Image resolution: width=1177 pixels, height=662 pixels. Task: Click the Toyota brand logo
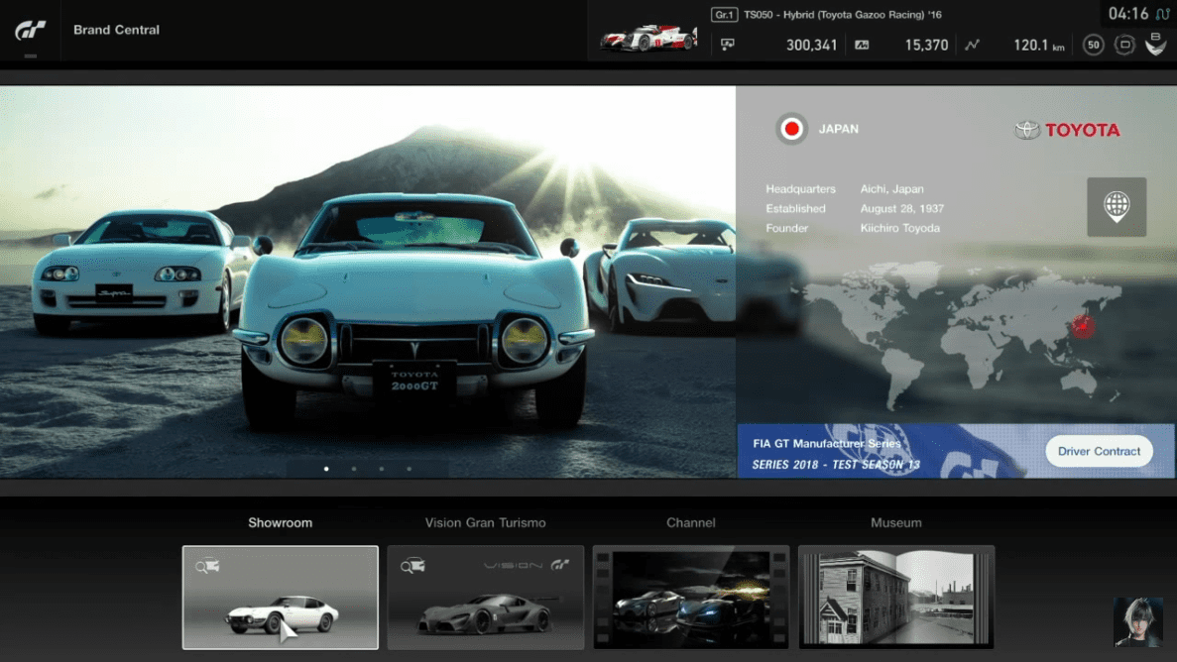pos(1067,130)
